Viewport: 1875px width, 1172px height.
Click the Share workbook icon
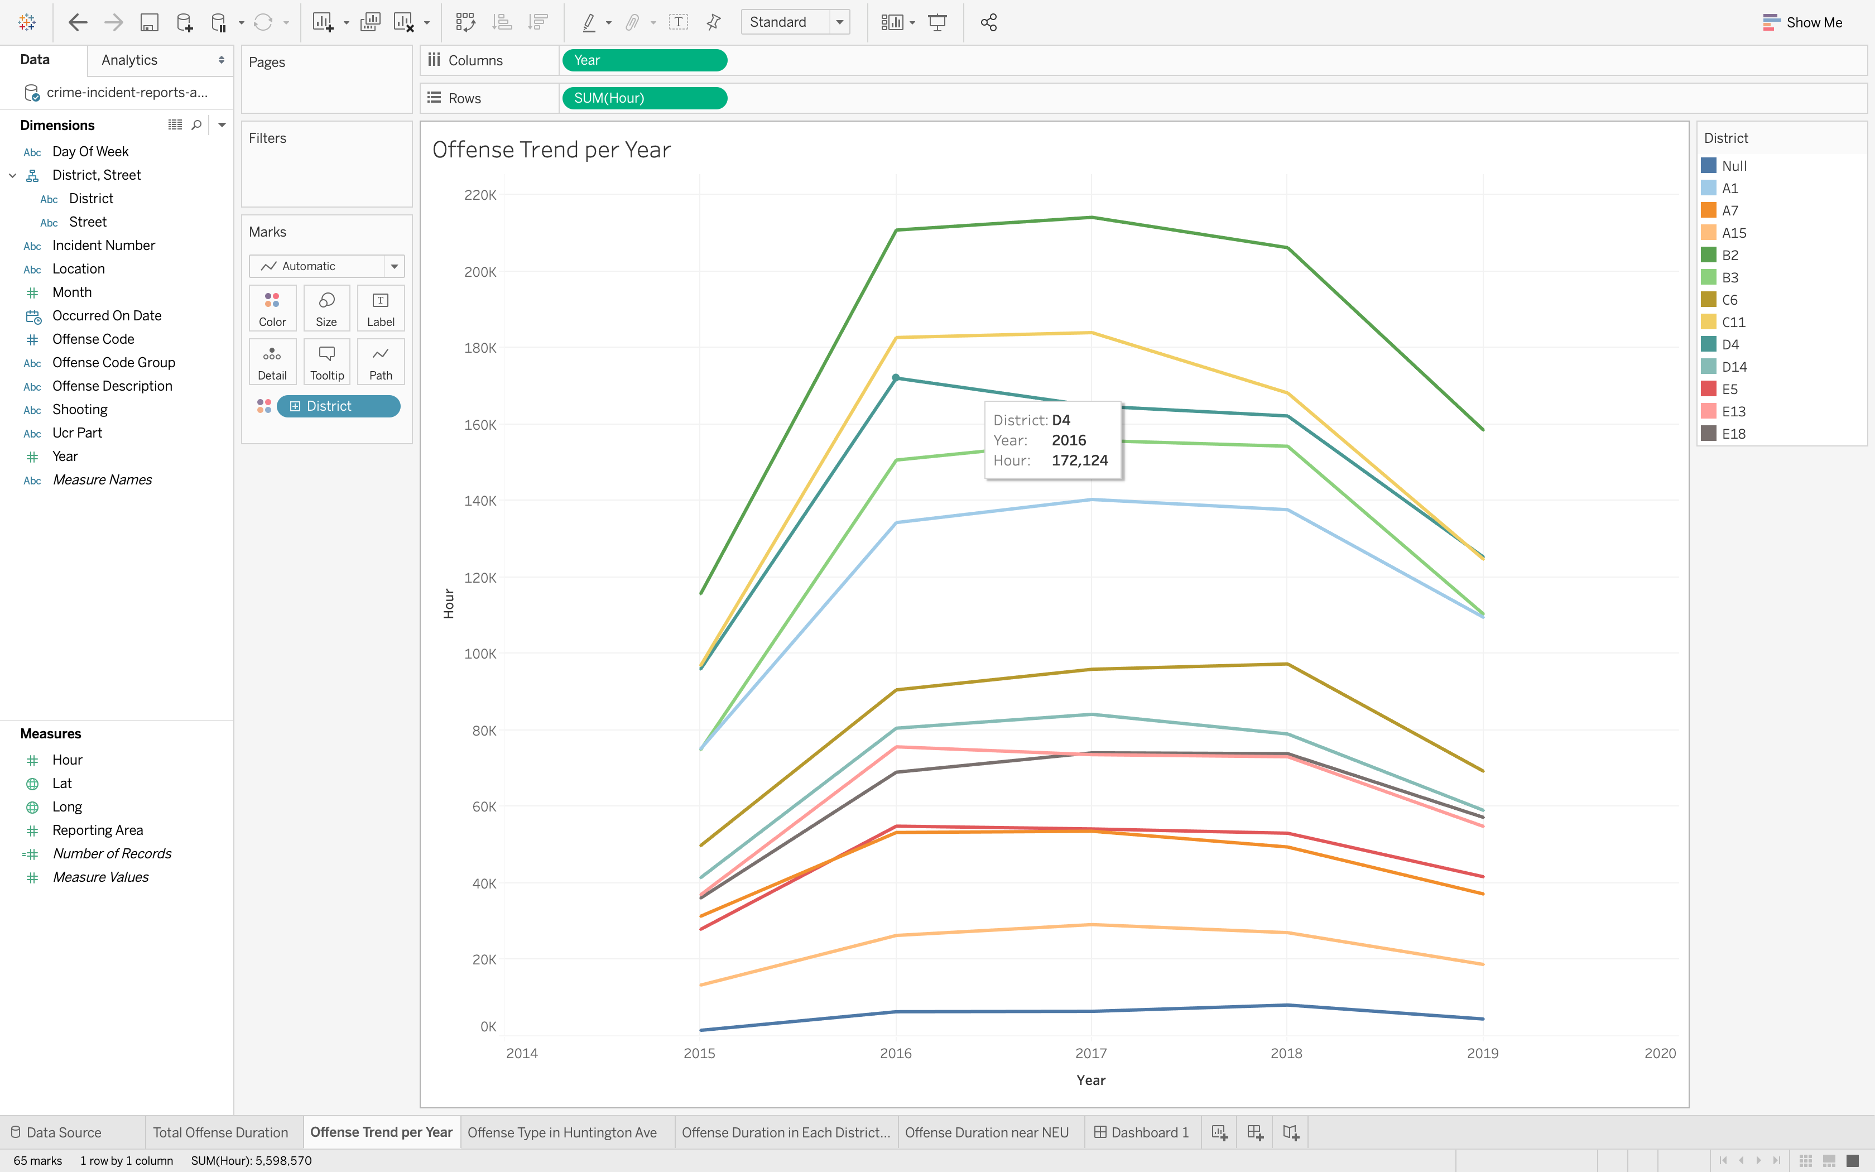(989, 22)
